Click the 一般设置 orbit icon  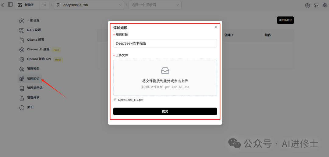click(x=22, y=20)
